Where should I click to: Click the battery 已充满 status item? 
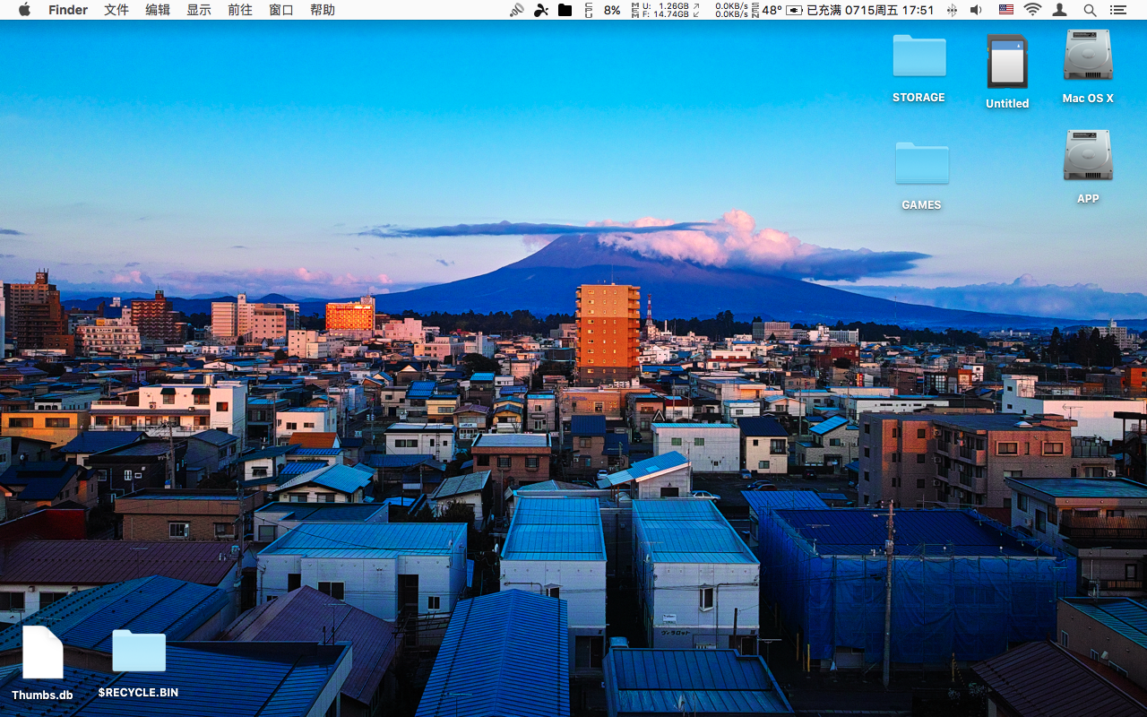click(814, 10)
